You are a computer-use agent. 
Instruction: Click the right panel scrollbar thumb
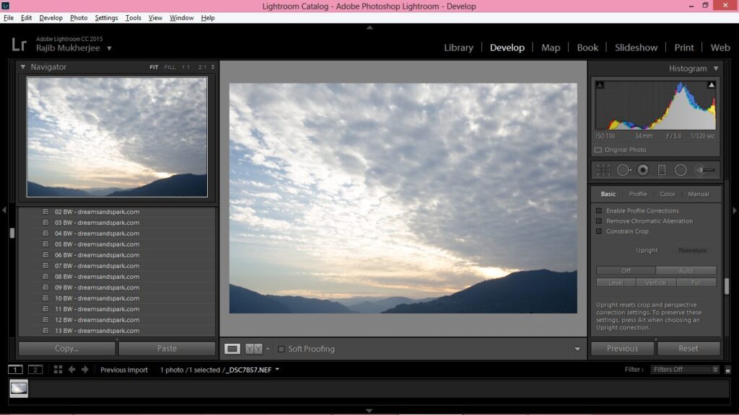pyautogui.click(x=727, y=286)
